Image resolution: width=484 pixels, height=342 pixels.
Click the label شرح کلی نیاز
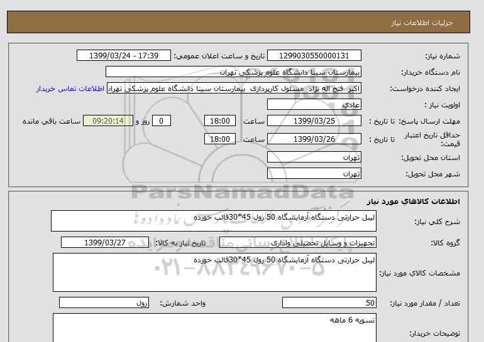click(x=437, y=222)
